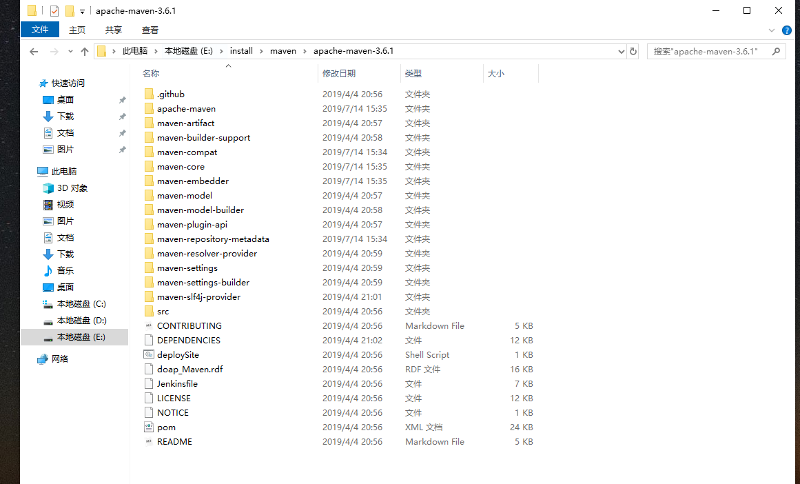Go up one folder level arrow
Screen dimensions: 800x484
click(85, 52)
